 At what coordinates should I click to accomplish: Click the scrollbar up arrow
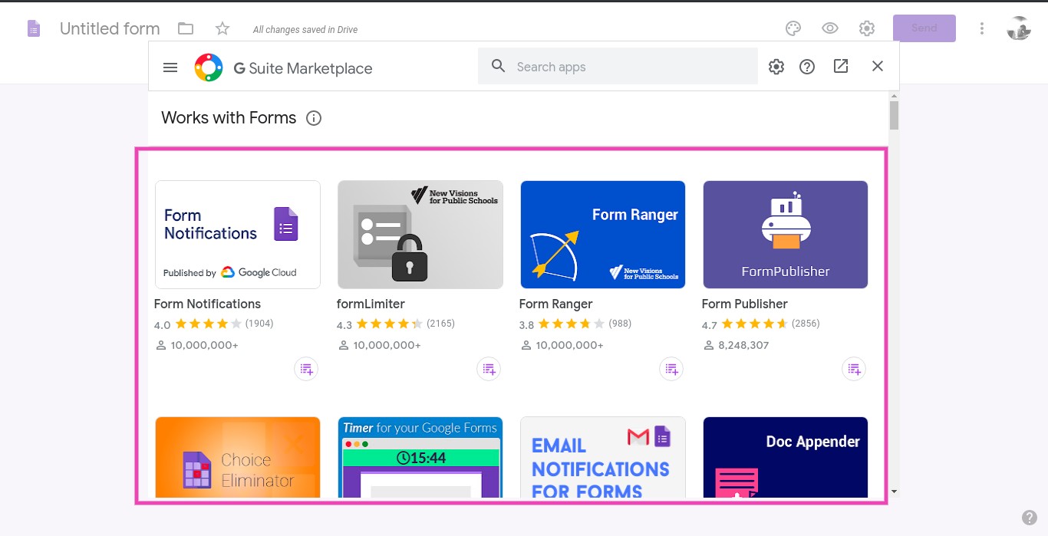(x=894, y=96)
